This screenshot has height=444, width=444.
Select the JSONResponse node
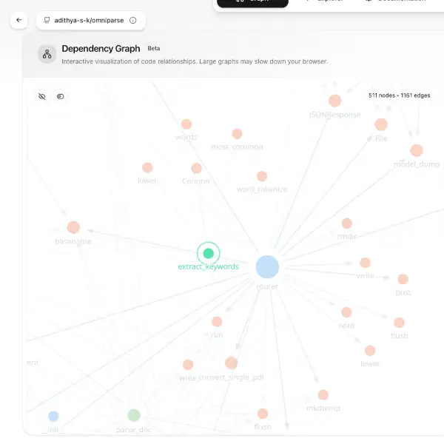[x=335, y=101]
